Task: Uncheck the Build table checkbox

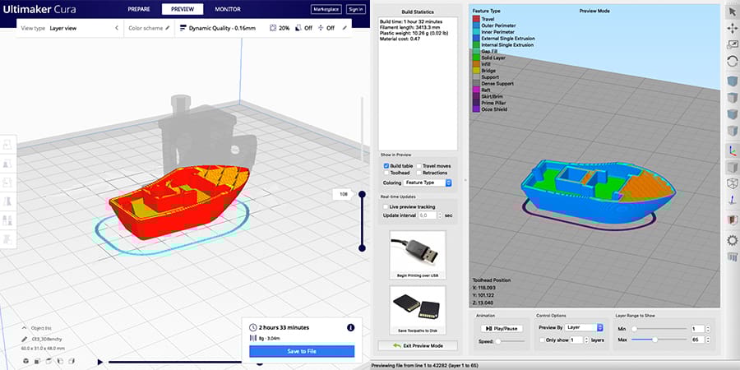Action: tap(386, 166)
